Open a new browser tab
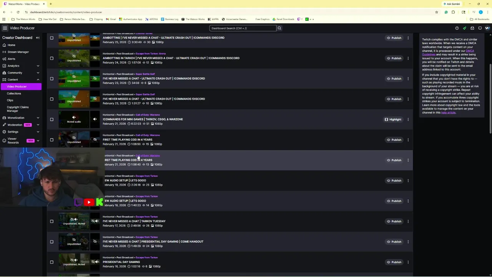492x277 pixels. pyautogui.click(x=50, y=4)
